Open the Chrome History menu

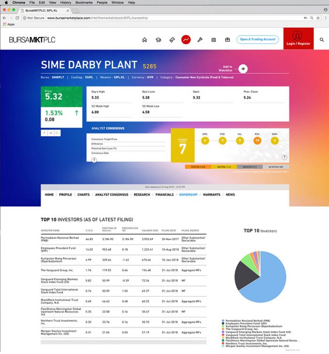65,3
